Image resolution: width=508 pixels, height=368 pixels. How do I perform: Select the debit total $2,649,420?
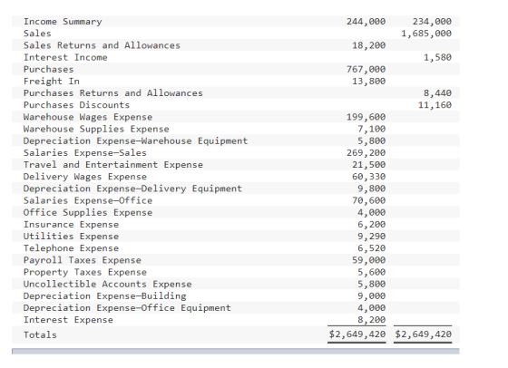tap(357, 334)
